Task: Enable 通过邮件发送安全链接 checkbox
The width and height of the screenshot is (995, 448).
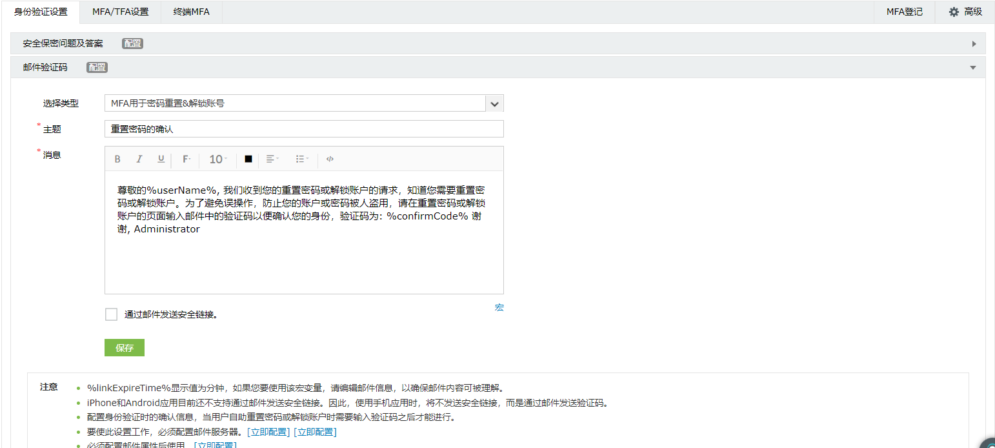Action: (111, 314)
